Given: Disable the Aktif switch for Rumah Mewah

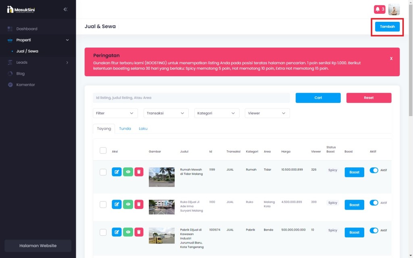Looking at the screenshot, I should pos(374,170).
